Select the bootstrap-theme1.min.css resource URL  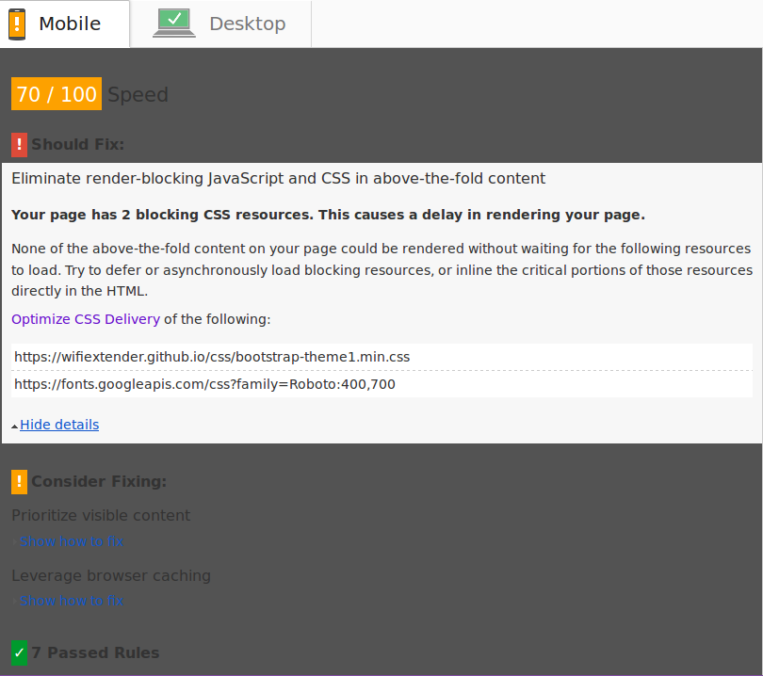pos(212,358)
